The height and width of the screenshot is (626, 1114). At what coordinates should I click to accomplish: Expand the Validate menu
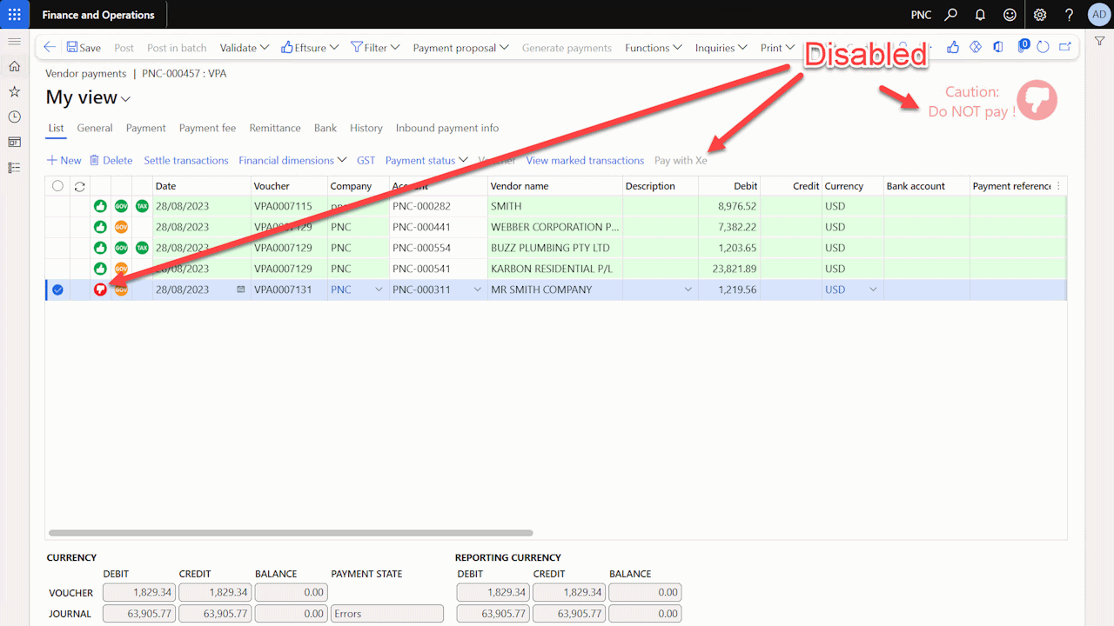(x=245, y=48)
